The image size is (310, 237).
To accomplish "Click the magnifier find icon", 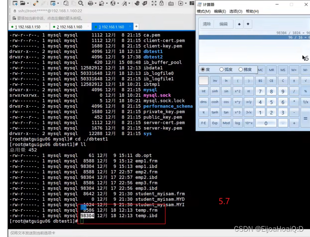I will 81,3.
